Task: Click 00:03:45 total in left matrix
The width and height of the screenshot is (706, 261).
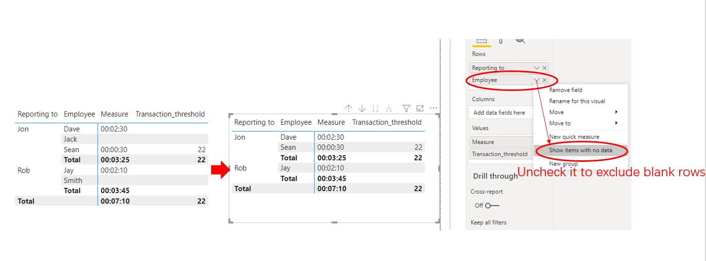Action: (x=115, y=191)
